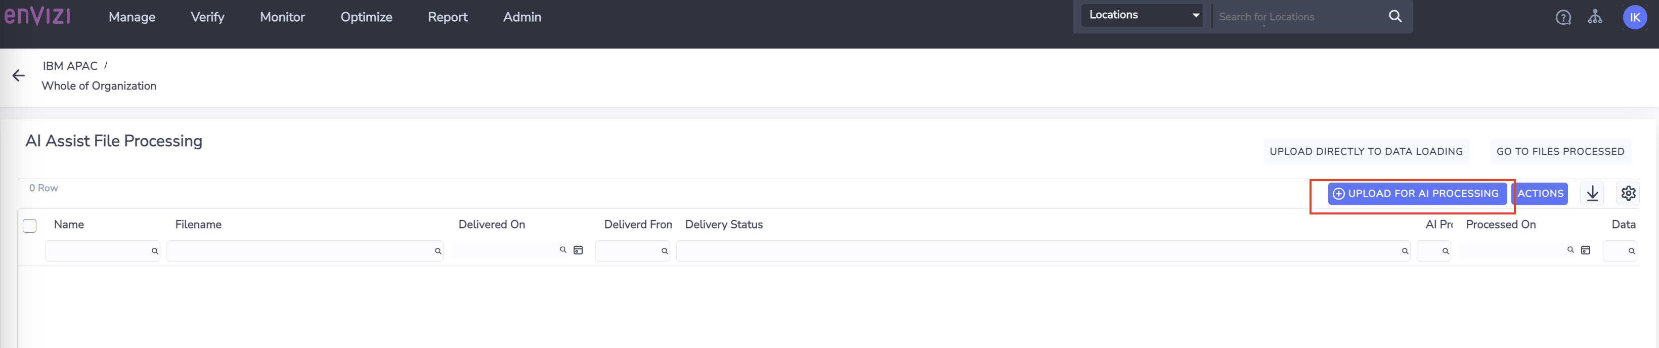
Task: Click the back arrow next to IBM APAC
Action: (x=18, y=75)
